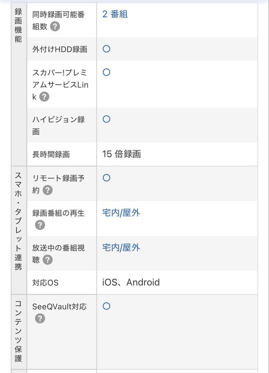Image resolution: width=269 pixels, height=373 pixels.
Task: Click help icon under SeeQVault対応
Action: pyautogui.click(x=40, y=318)
